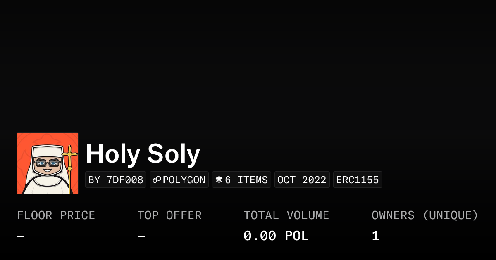Click the dash value under Floor Price
Screen dimensions: 496x260
(21, 236)
